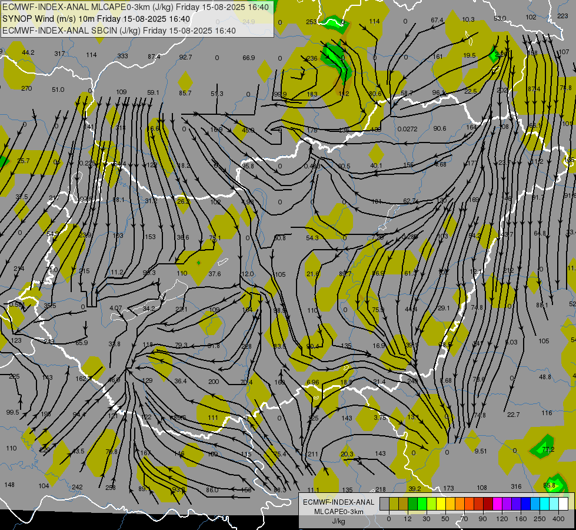
Task: Click the cyan legend swatch
Action: [544, 504]
